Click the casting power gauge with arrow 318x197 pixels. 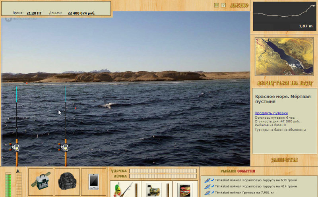coord(19,183)
